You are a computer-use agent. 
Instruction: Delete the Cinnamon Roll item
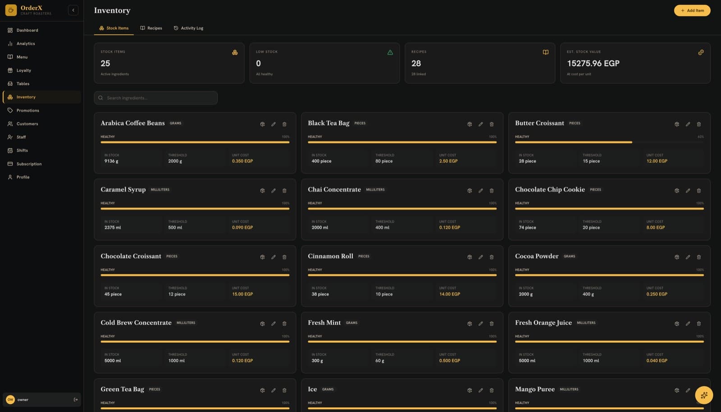[492, 257]
